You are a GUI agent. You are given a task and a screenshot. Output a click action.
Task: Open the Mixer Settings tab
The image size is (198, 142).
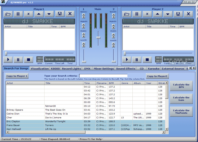pos(104,69)
